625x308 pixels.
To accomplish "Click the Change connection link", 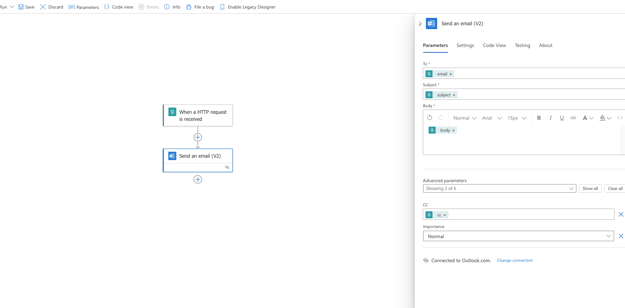I will [515, 261].
